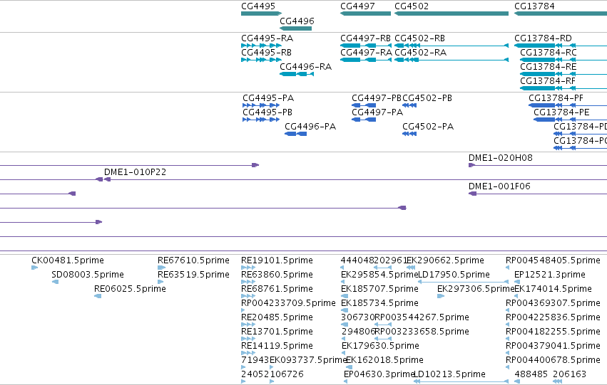Screen dimensions: 607x385
Task: Open CG4495-RA transcript label
Action: tap(267, 38)
